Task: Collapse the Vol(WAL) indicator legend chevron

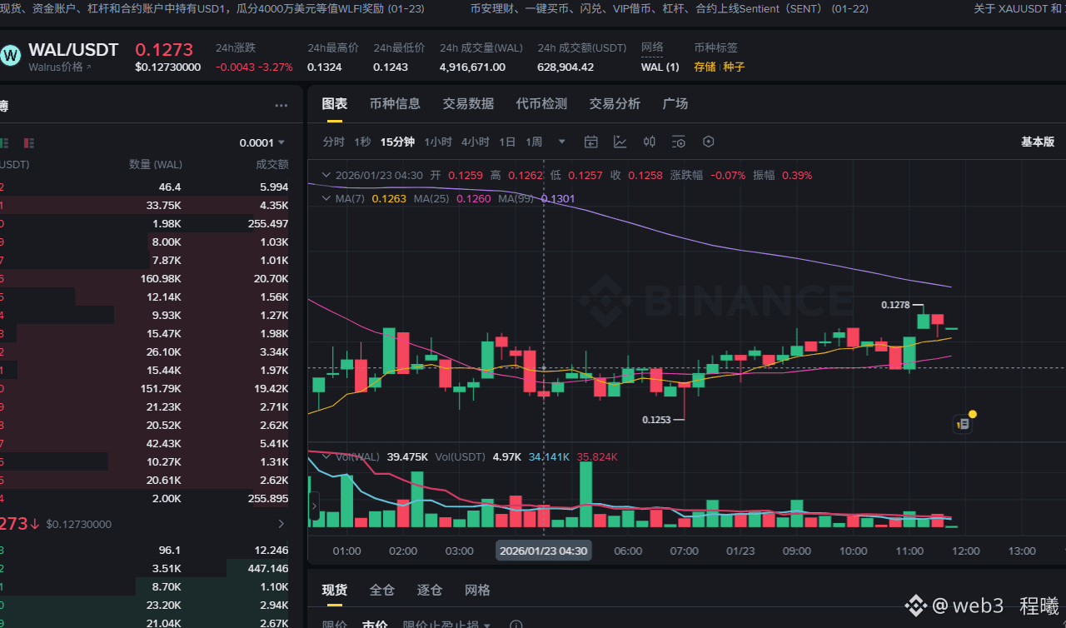Action: coord(326,456)
